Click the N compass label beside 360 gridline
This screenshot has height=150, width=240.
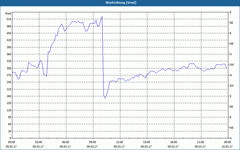[x=230, y=54]
